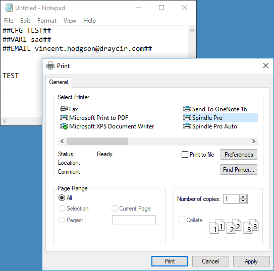This screenshot has height=271, width=274.
Task: Click the Pages range input field
Action: click(x=134, y=220)
